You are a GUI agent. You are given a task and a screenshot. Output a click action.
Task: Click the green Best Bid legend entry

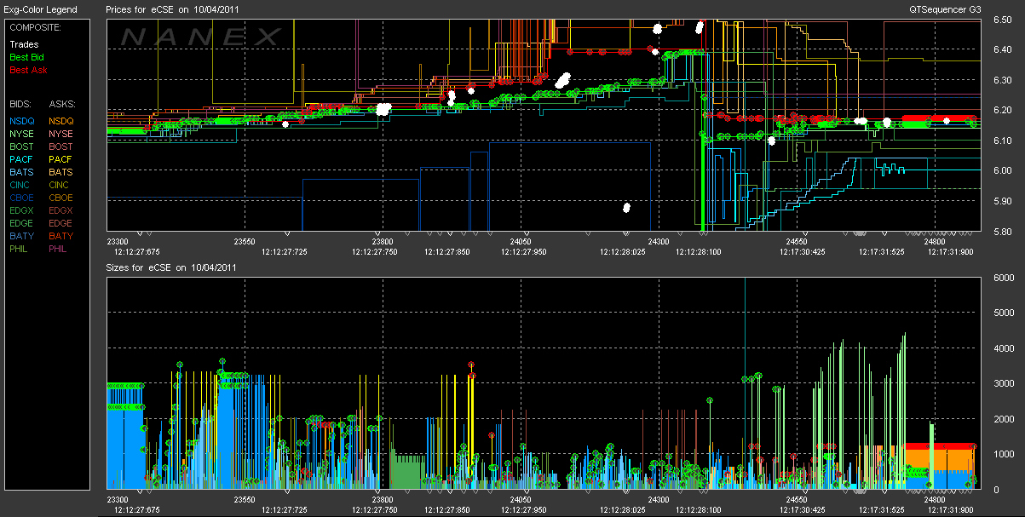(x=28, y=57)
